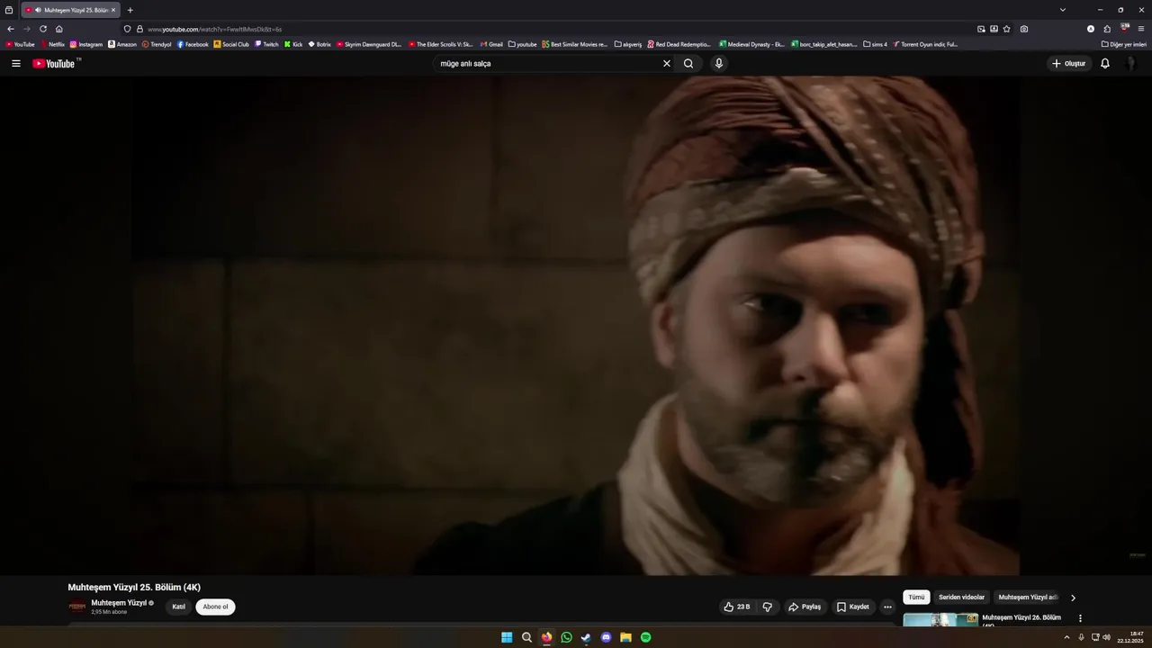
Task: Subscribe with Abone ol button
Action: [215, 607]
